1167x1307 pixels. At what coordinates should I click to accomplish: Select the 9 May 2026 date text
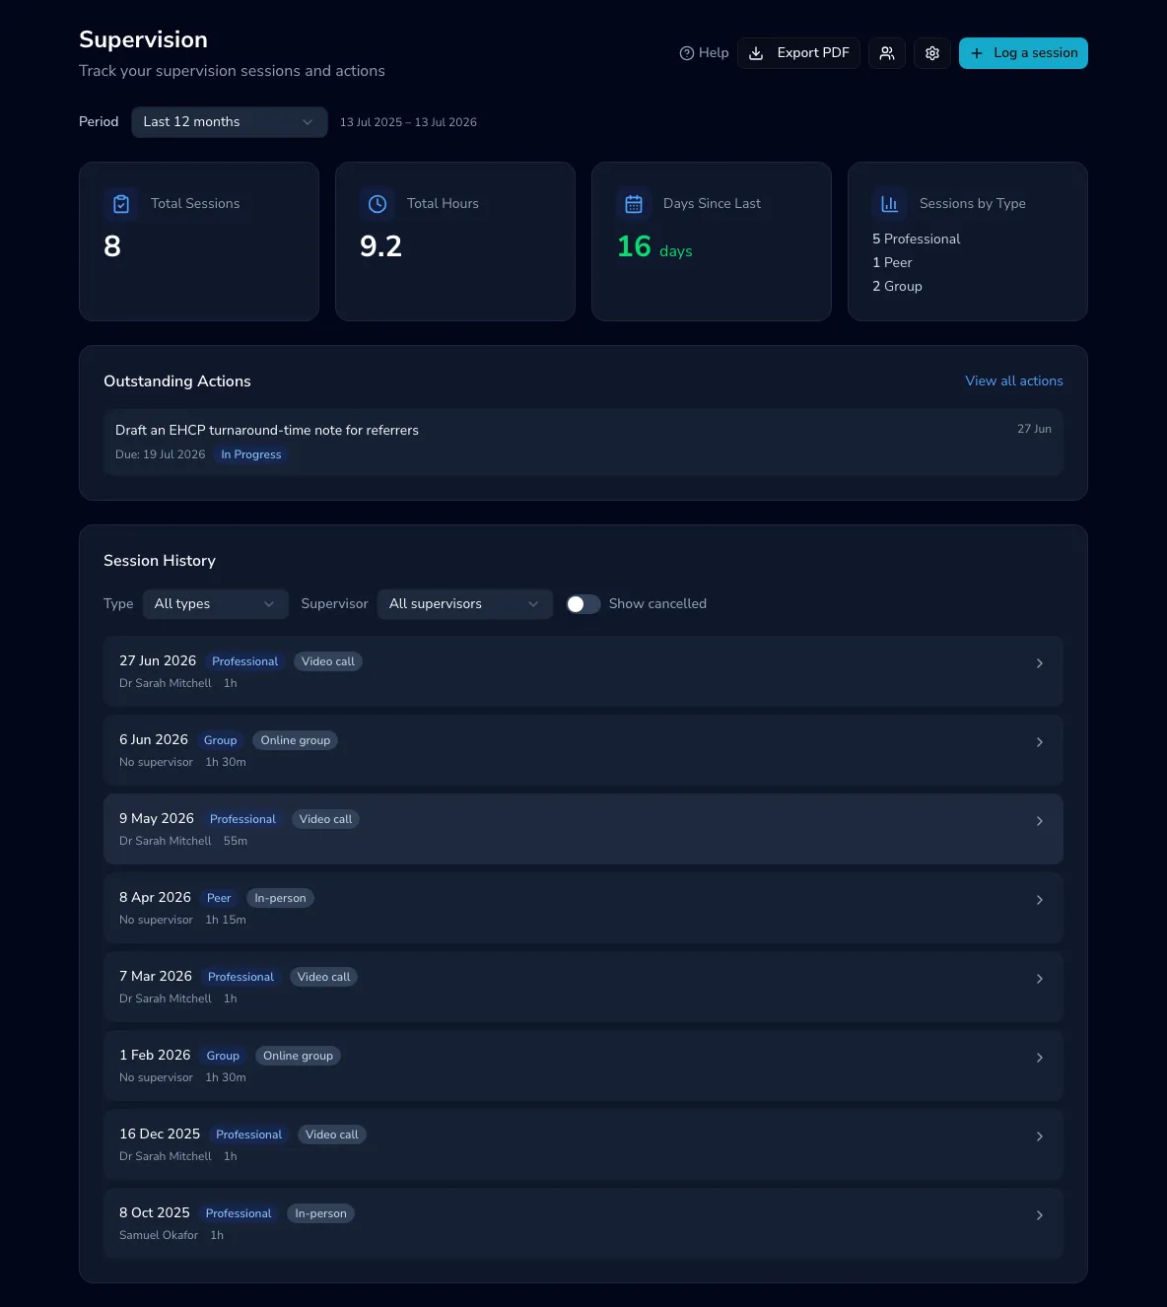157,819
